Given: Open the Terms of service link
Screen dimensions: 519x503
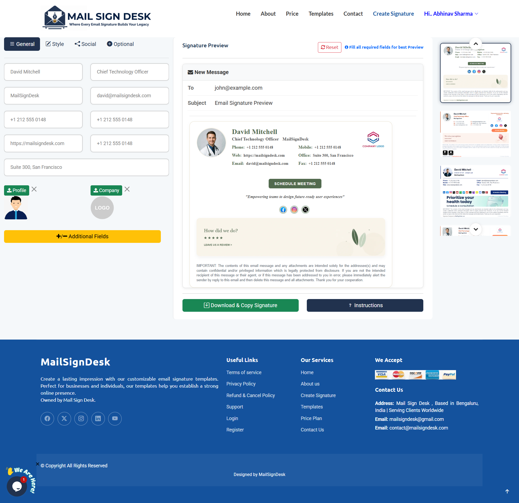Looking at the screenshot, I should point(244,373).
